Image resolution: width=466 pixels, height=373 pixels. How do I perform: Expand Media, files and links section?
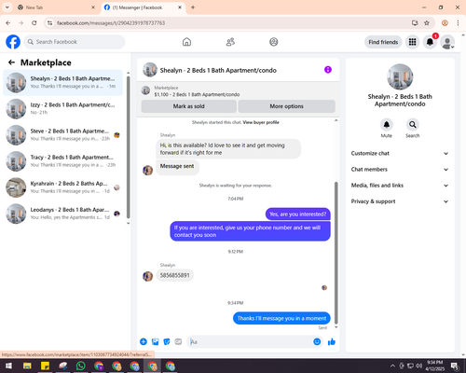(x=400, y=186)
